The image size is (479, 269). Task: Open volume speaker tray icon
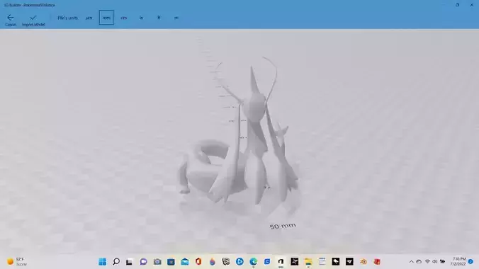coord(434,262)
